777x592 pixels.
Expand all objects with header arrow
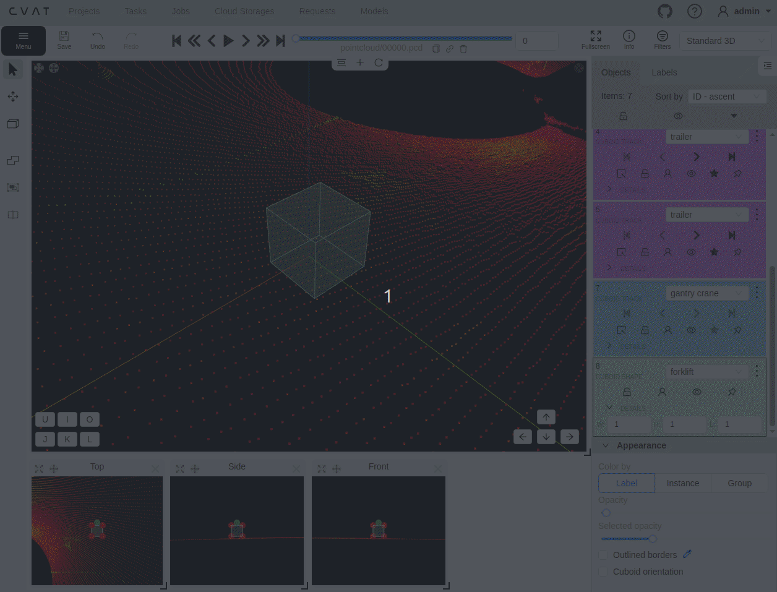coord(734,116)
